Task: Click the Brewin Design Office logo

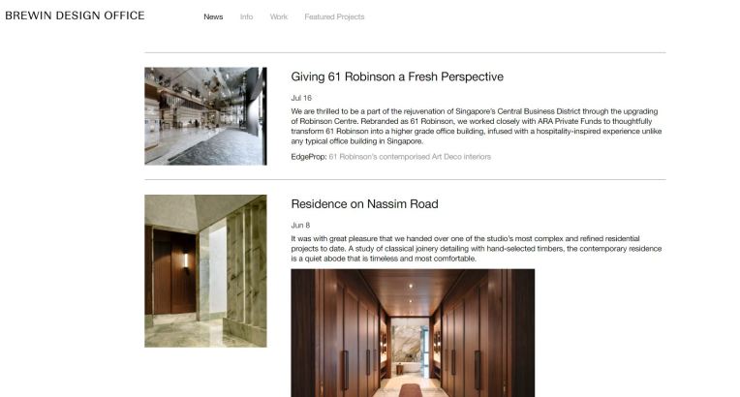Action: (x=75, y=15)
